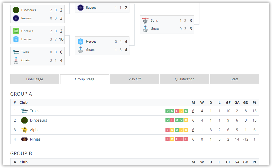Click the green W form badge for Trolls
272x168 pixels.
[168, 111]
